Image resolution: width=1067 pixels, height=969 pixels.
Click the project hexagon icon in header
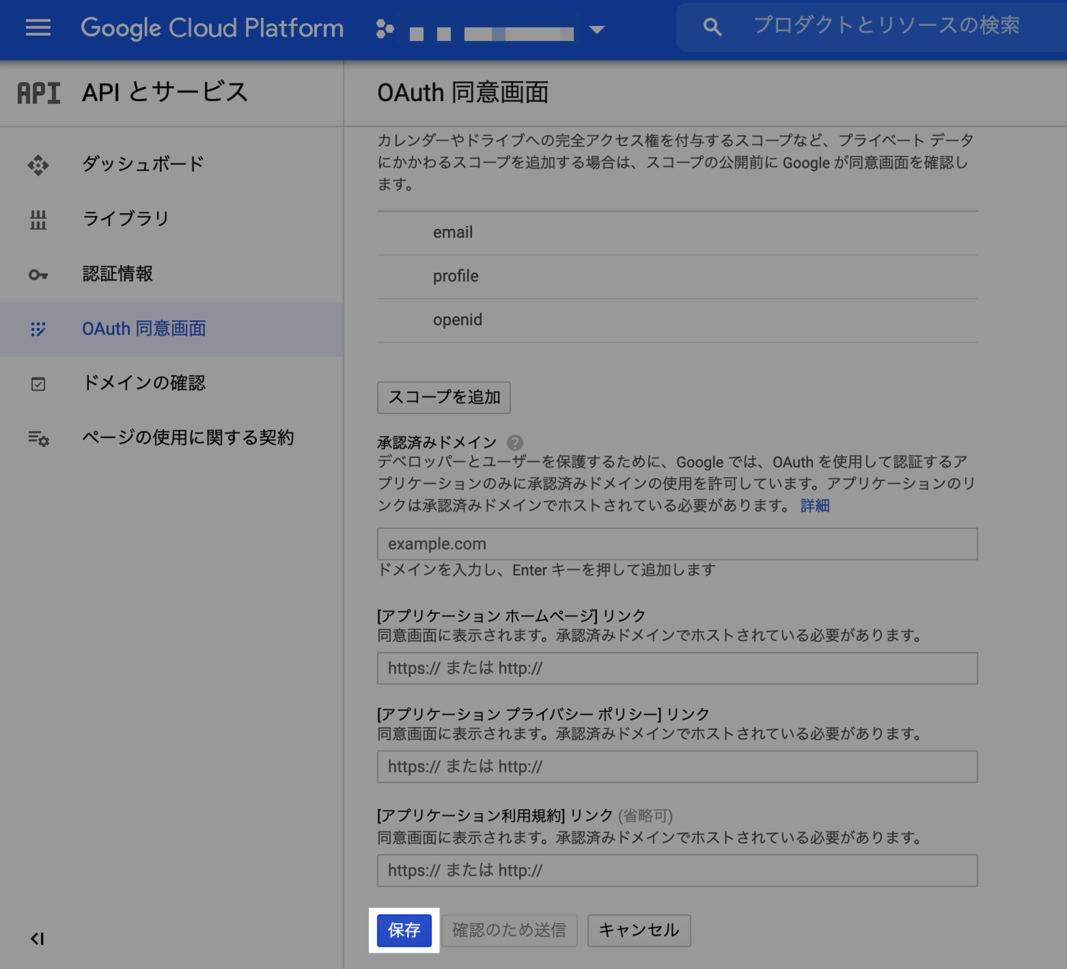point(385,29)
